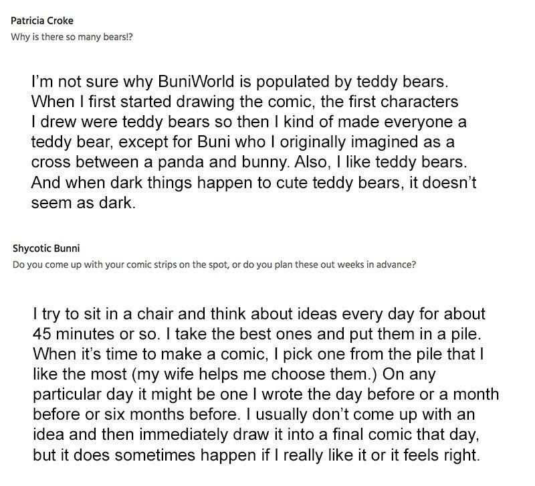Open Shycotic Bunni's commenter name
The width and height of the screenshot is (535, 486).
[x=46, y=248]
